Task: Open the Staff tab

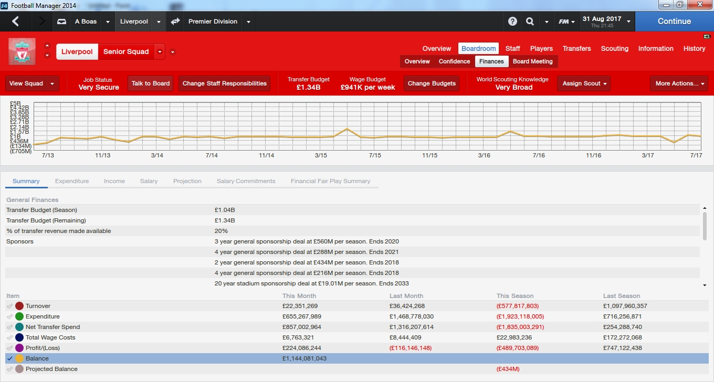Action: click(513, 48)
